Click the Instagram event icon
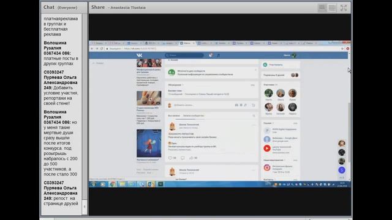 (267, 167)
